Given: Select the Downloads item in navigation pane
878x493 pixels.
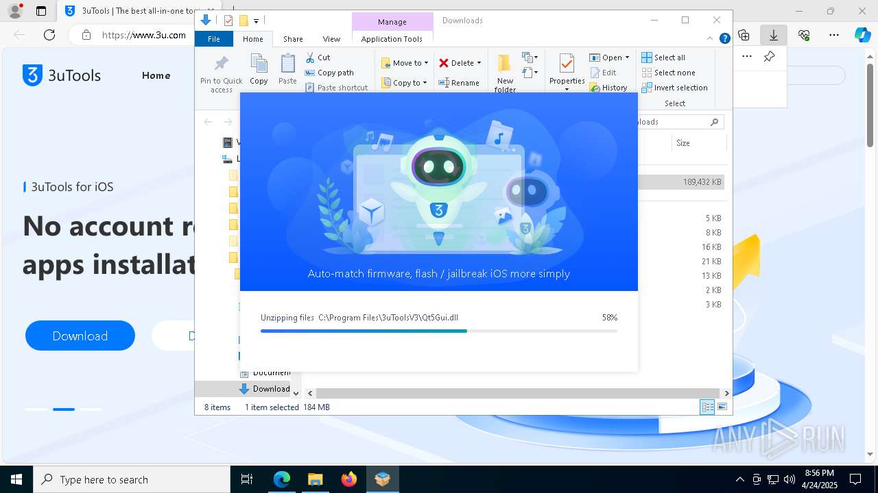Looking at the screenshot, I should (x=264, y=388).
